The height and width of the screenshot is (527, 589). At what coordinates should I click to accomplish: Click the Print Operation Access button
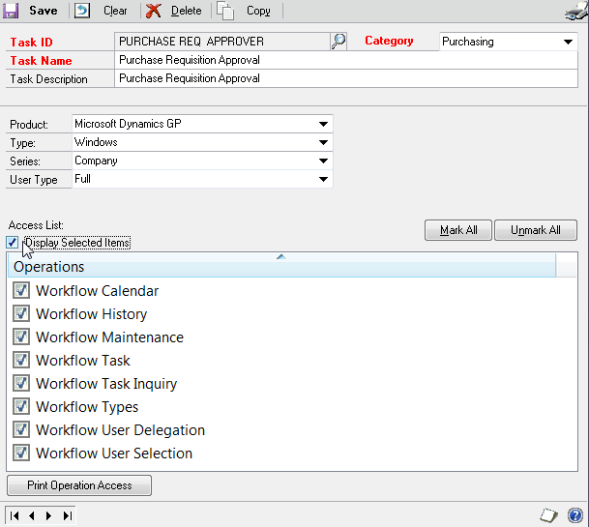79,485
